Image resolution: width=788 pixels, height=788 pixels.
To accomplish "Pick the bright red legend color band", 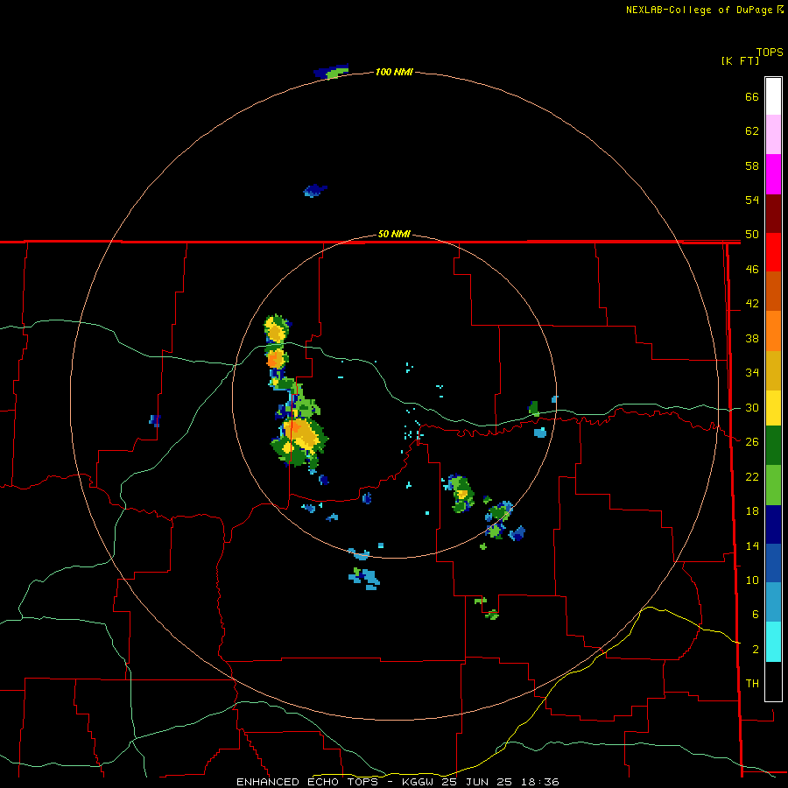I will pyautogui.click(x=773, y=252).
